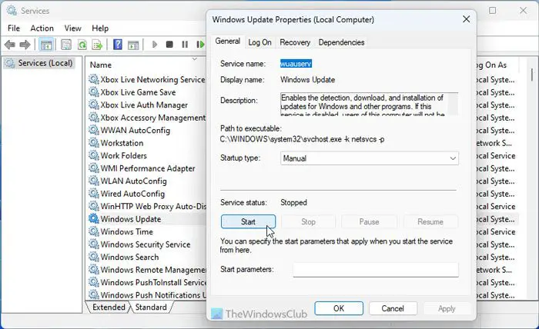Open the Help menu
The height and width of the screenshot is (329, 539).
click(100, 28)
